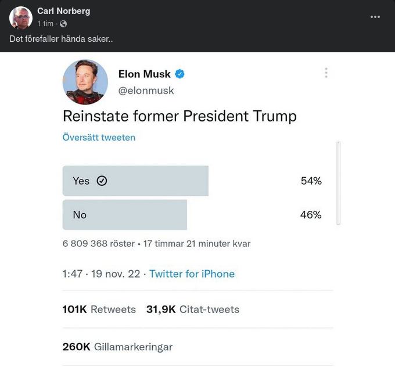Click the scrollbar beside the poll
The width and height of the screenshot is (395, 370).
pos(338,182)
